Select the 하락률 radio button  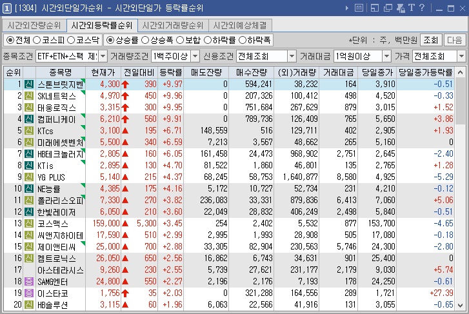pos(208,40)
